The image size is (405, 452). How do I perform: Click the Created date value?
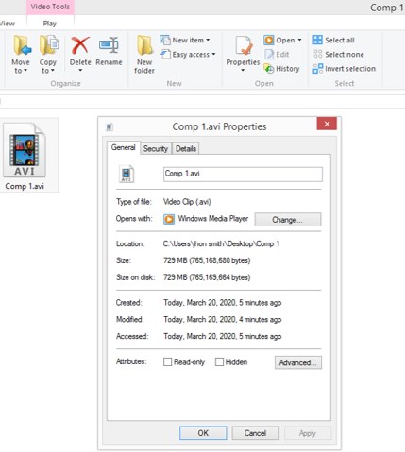pos(223,303)
